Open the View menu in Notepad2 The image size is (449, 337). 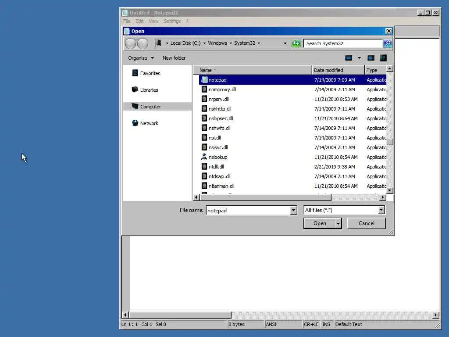click(153, 21)
